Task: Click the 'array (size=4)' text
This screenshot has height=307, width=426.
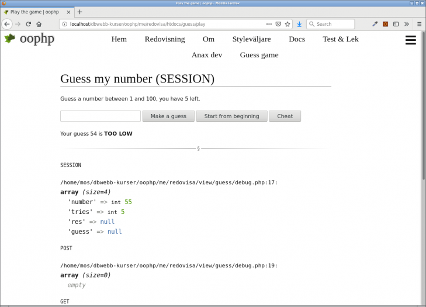Action: (x=85, y=192)
